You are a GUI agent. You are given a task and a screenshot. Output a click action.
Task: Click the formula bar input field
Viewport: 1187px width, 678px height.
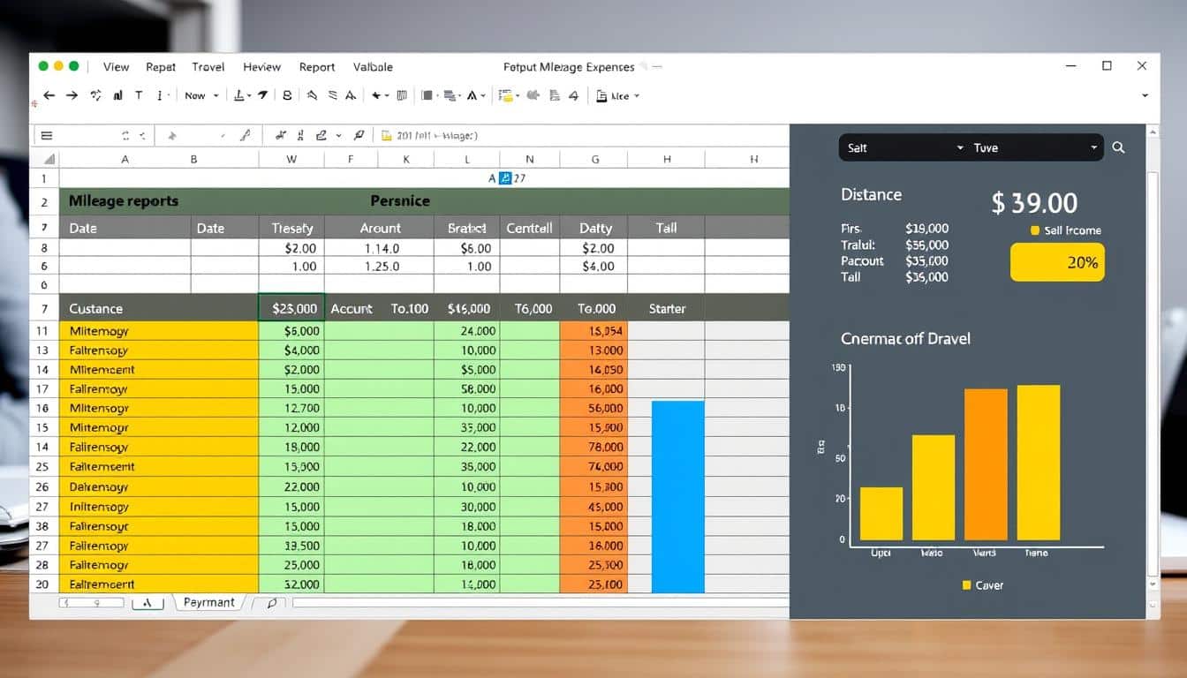[x=580, y=136]
